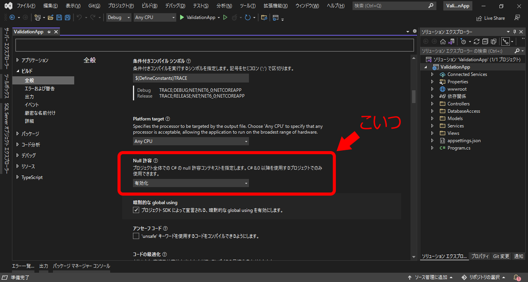Click the notifications bell in status bar

coord(517,278)
